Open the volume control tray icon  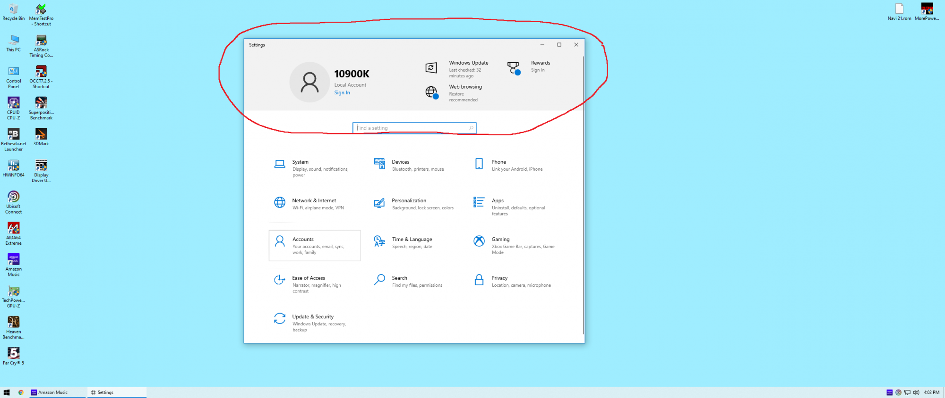[x=916, y=392]
